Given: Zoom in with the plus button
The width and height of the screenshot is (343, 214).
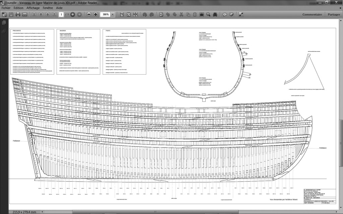Looking at the screenshot, I should click(96, 15).
